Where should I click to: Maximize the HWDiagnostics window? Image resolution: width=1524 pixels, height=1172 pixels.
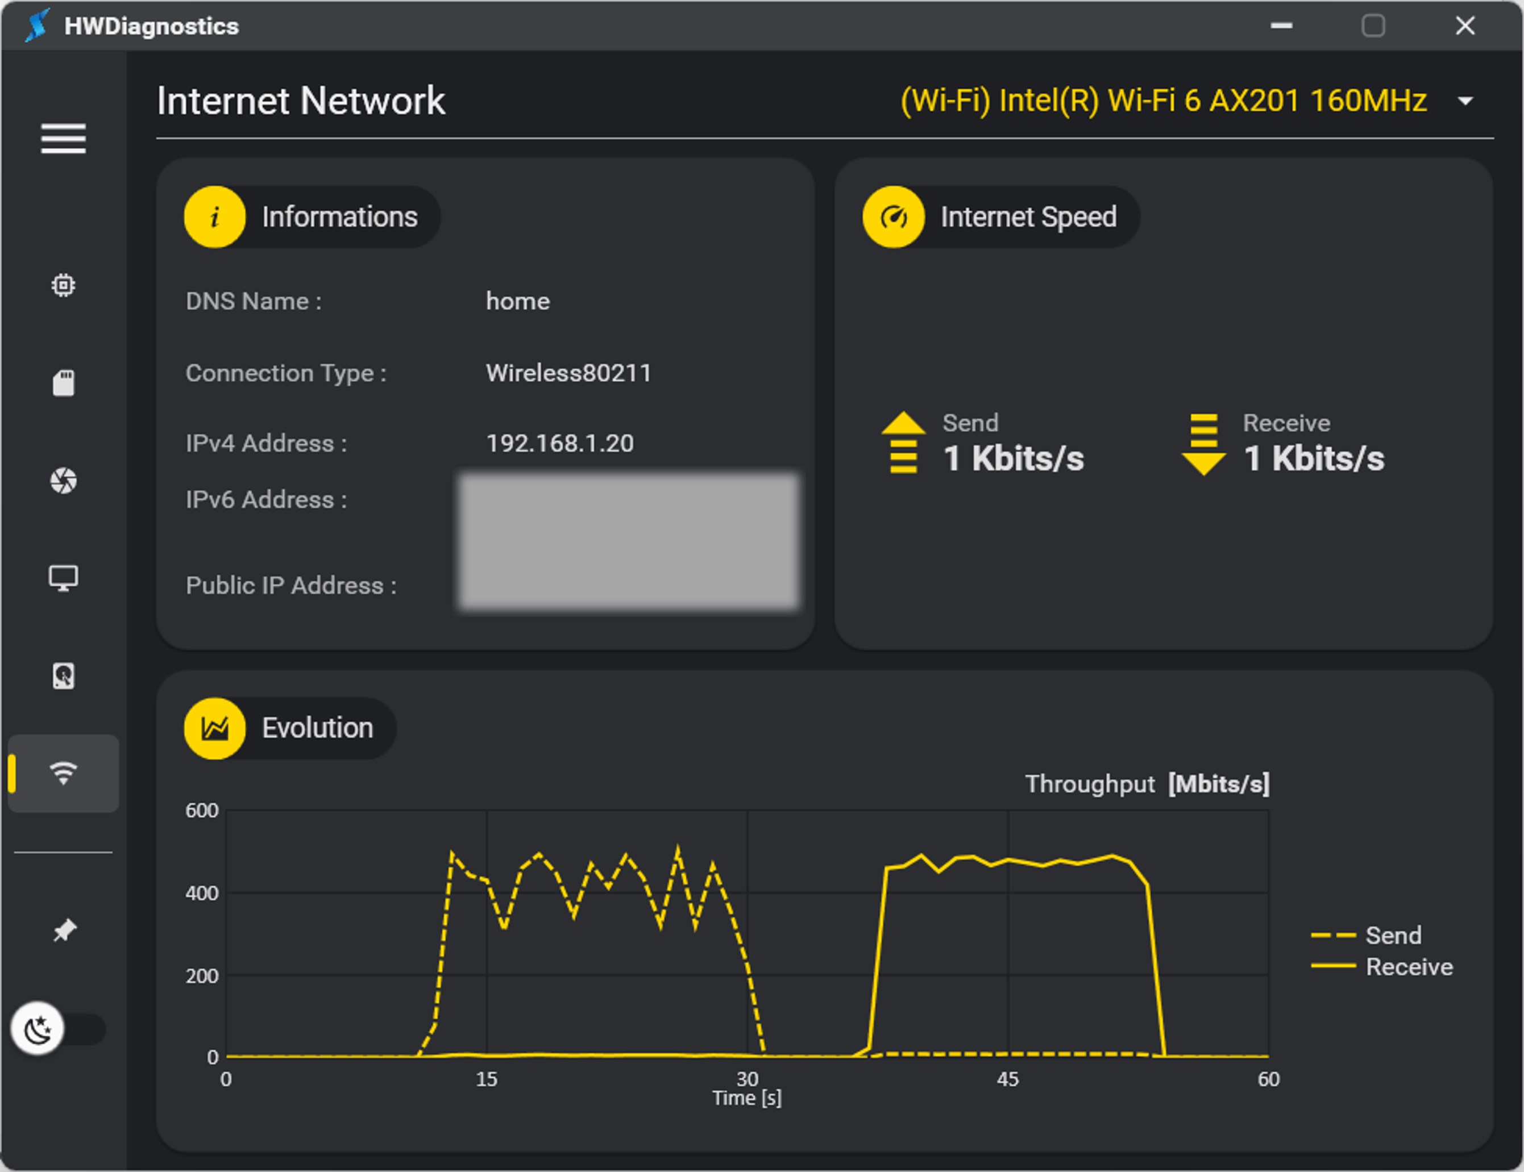1373,26
